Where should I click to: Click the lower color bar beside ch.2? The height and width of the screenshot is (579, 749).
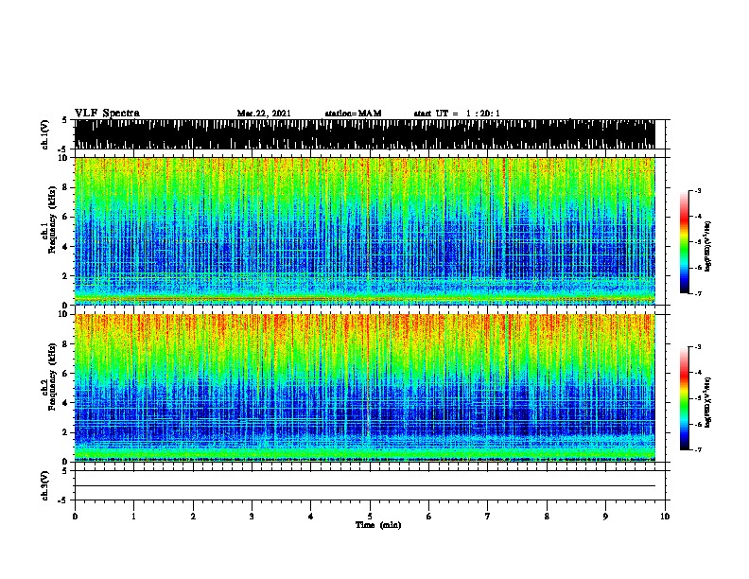pyautogui.click(x=685, y=398)
